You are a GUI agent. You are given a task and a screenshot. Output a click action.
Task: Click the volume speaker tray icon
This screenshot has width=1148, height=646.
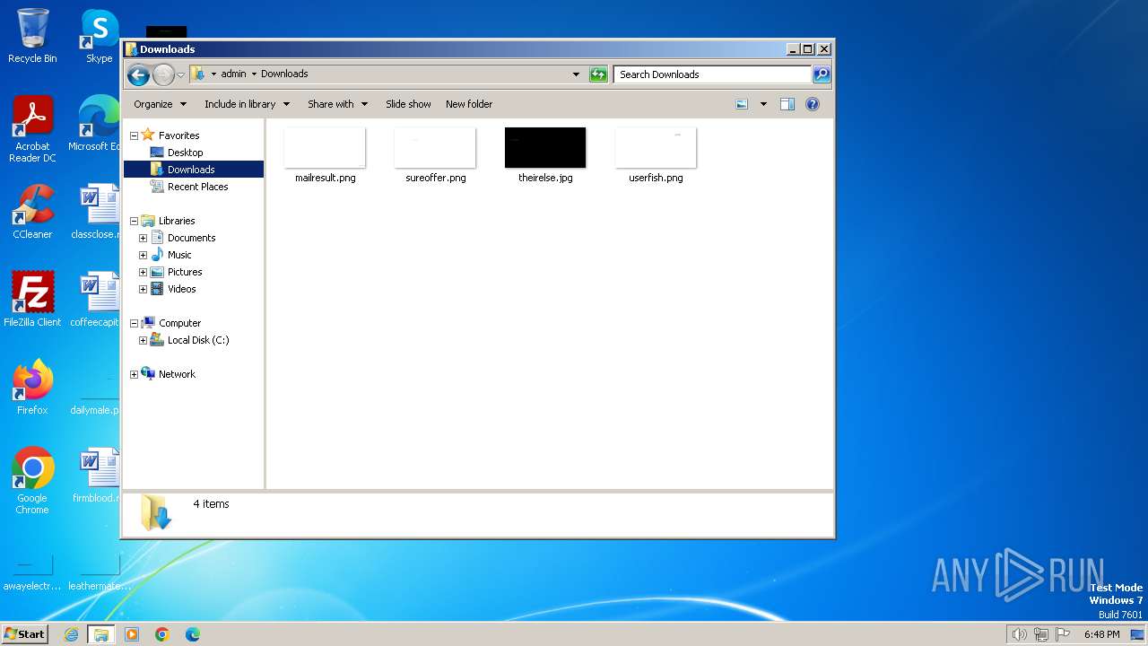pyautogui.click(x=1019, y=634)
